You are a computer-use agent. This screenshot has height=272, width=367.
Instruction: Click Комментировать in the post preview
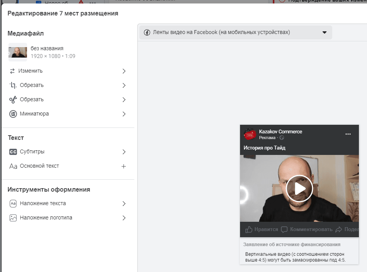307,229
